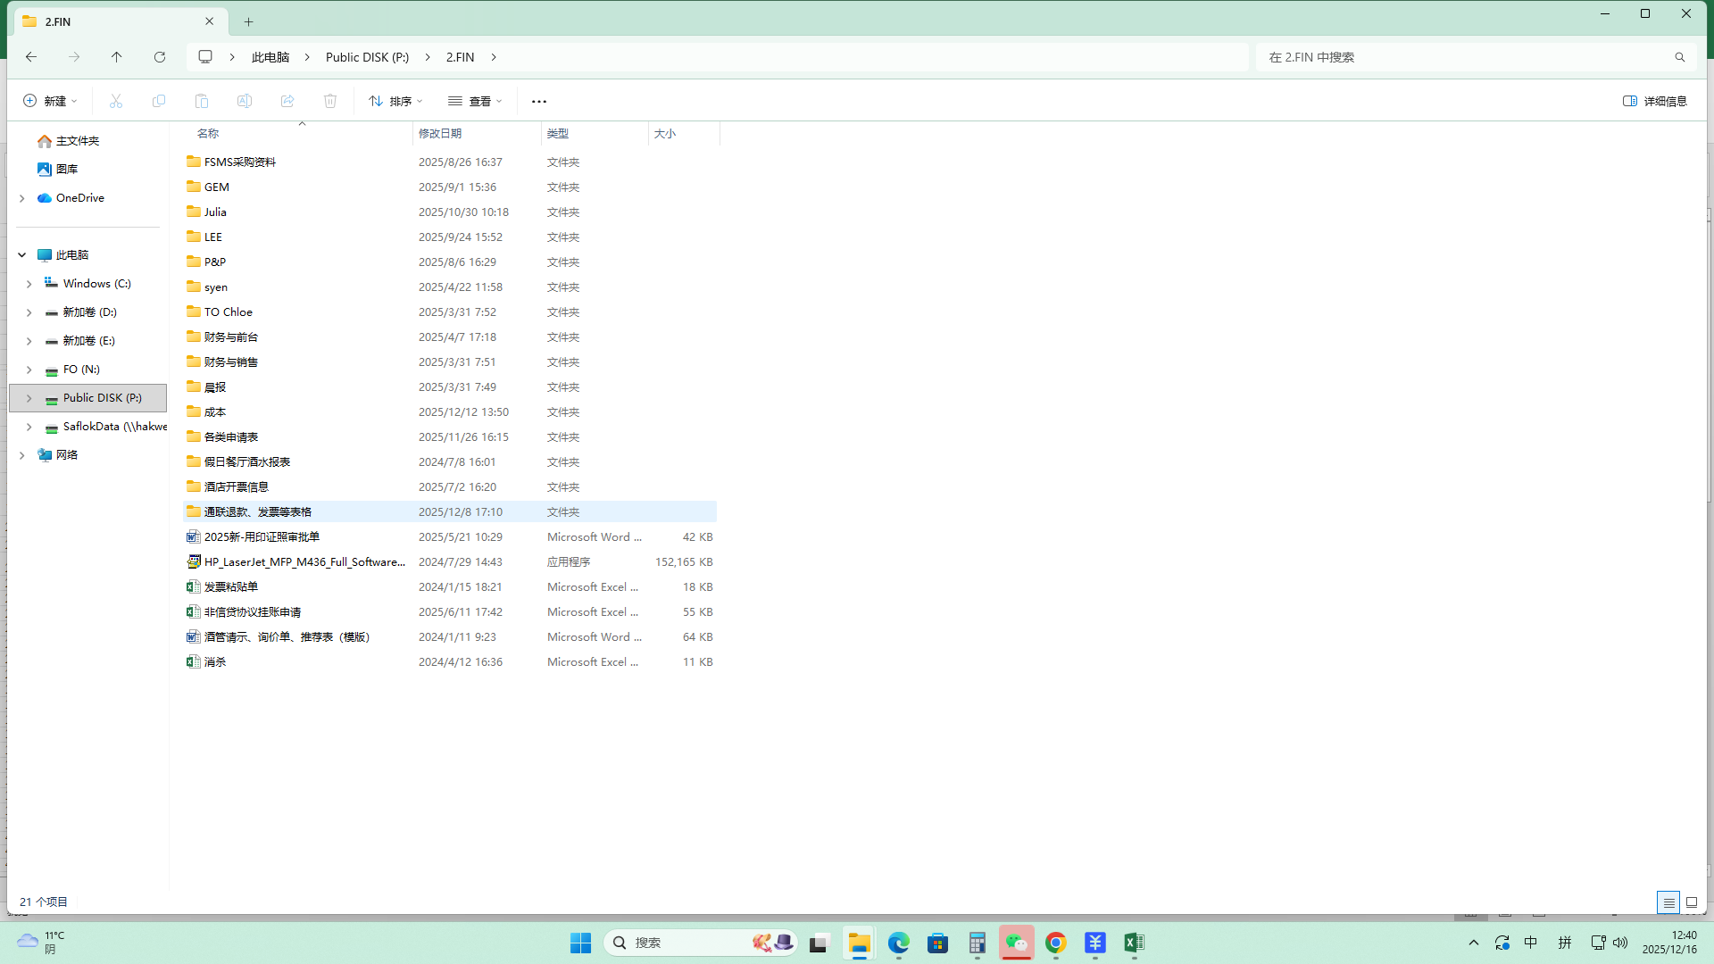Click the Share icon in toolbar
The image size is (1714, 964).
tap(287, 101)
